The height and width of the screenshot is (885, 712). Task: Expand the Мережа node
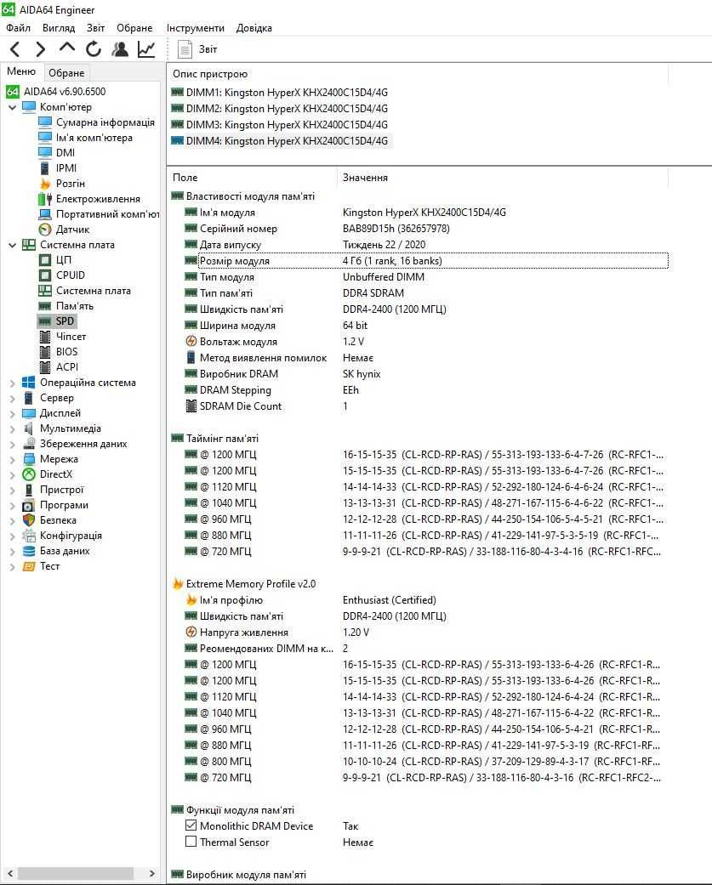tap(12, 459)
